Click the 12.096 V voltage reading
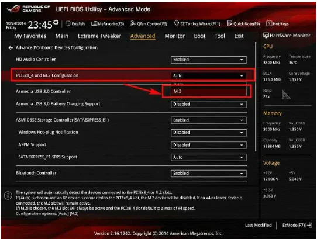Viewport: 317px width, 239px height. [271, 179]
